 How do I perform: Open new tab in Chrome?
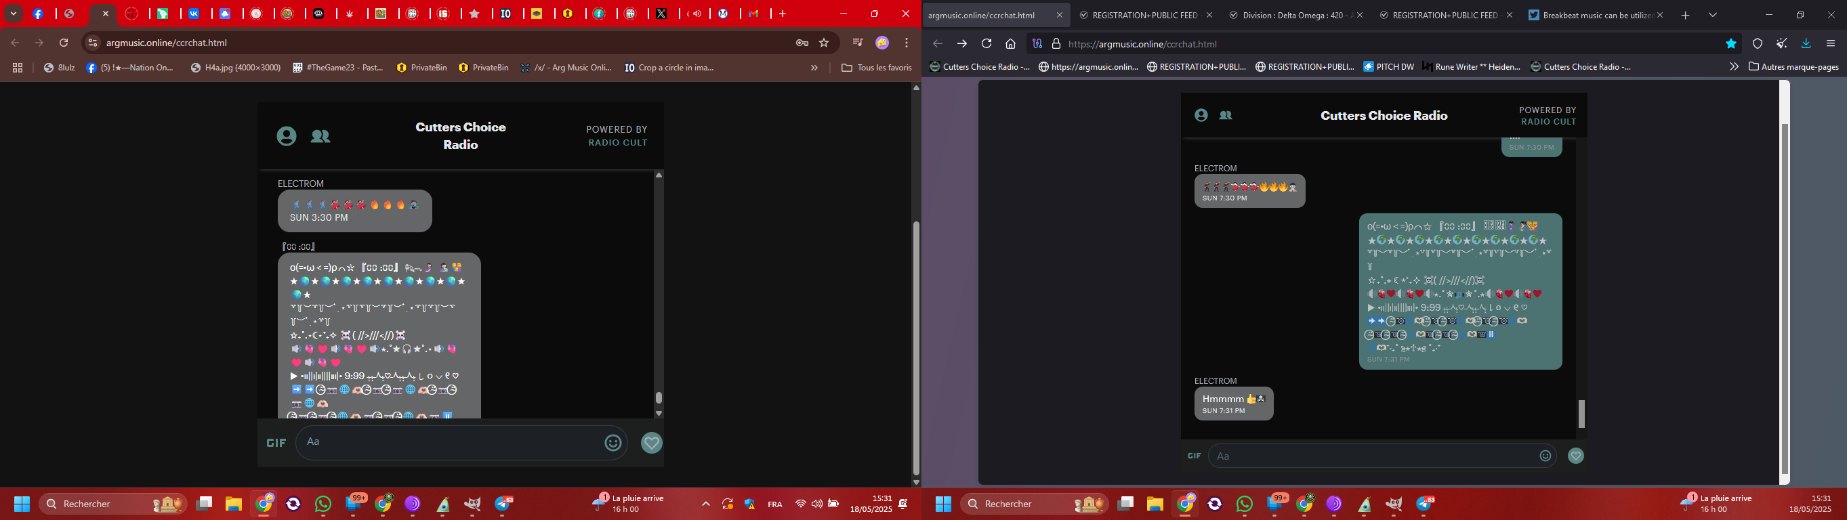click(x=783, y=14)
